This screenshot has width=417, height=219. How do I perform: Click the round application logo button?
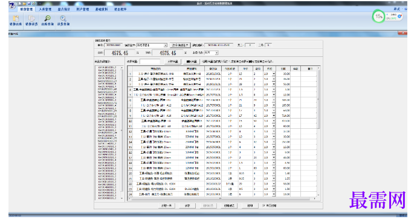[12, 5]
